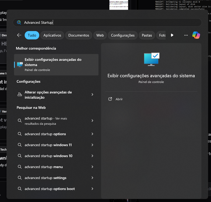Click Abrir to open the result
The image size is (211, 202).
[x=119, y=99]
